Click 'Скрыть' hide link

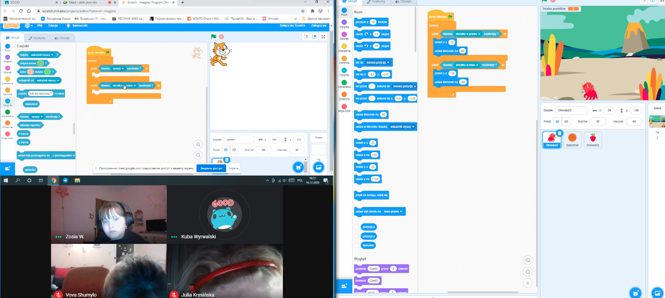click(x=233, y=168)
